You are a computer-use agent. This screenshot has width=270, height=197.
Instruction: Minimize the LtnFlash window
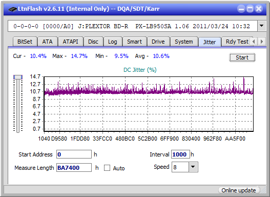(x=241, y=9)
